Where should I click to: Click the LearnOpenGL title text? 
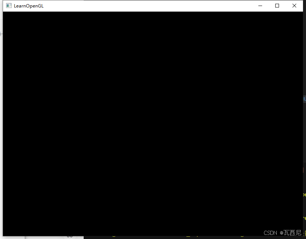(28, 6)
